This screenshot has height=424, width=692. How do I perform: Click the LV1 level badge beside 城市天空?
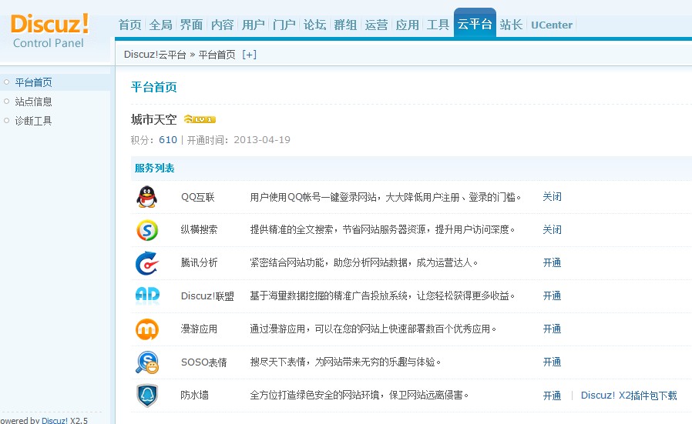tap(200, 119)
